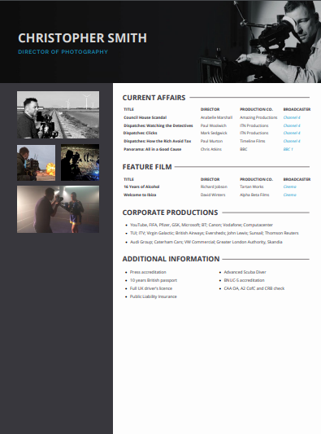Click the Feature Film section heading
321x434 pixels.
pyautogui.click(x=147, y=167)
